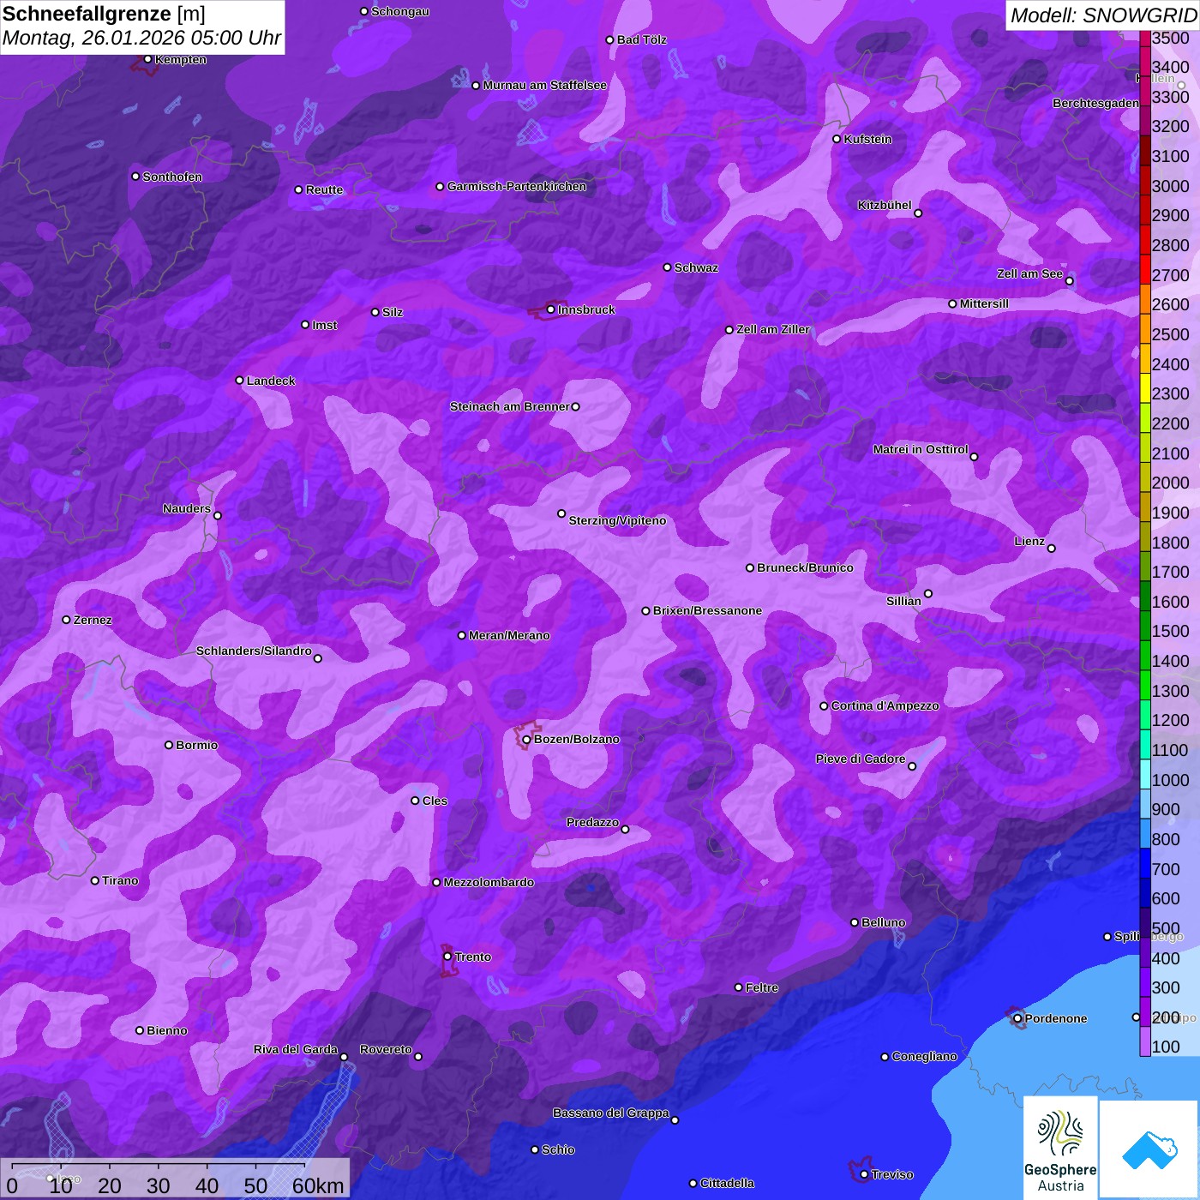Click the Meran/Merano label

pyautogui.click(x=509, y=635)
